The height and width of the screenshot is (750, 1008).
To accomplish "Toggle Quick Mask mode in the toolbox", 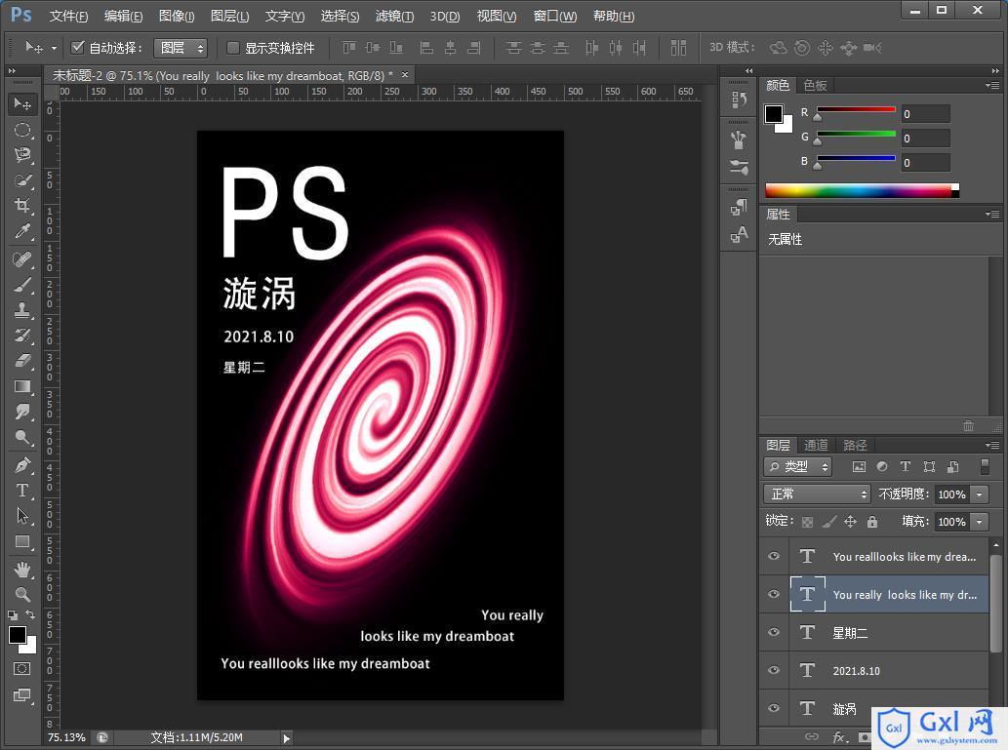I will coord(21,669).
